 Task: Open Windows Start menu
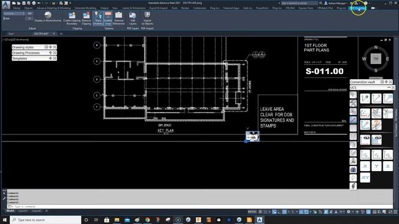pos(4,220)
